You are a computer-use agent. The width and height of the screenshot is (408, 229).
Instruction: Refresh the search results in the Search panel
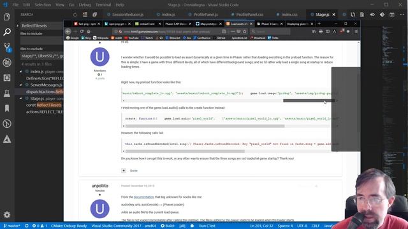pos(75,15)
